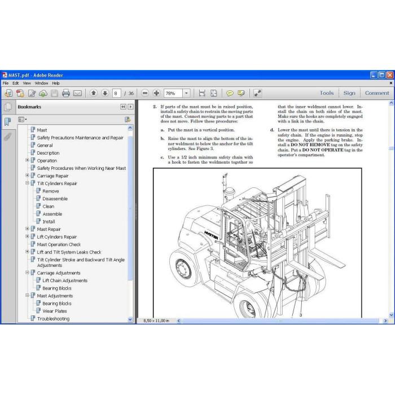Open the bookmarks options dropdown menu
Viewport: 395px width, 395px height.
point(23,120)
